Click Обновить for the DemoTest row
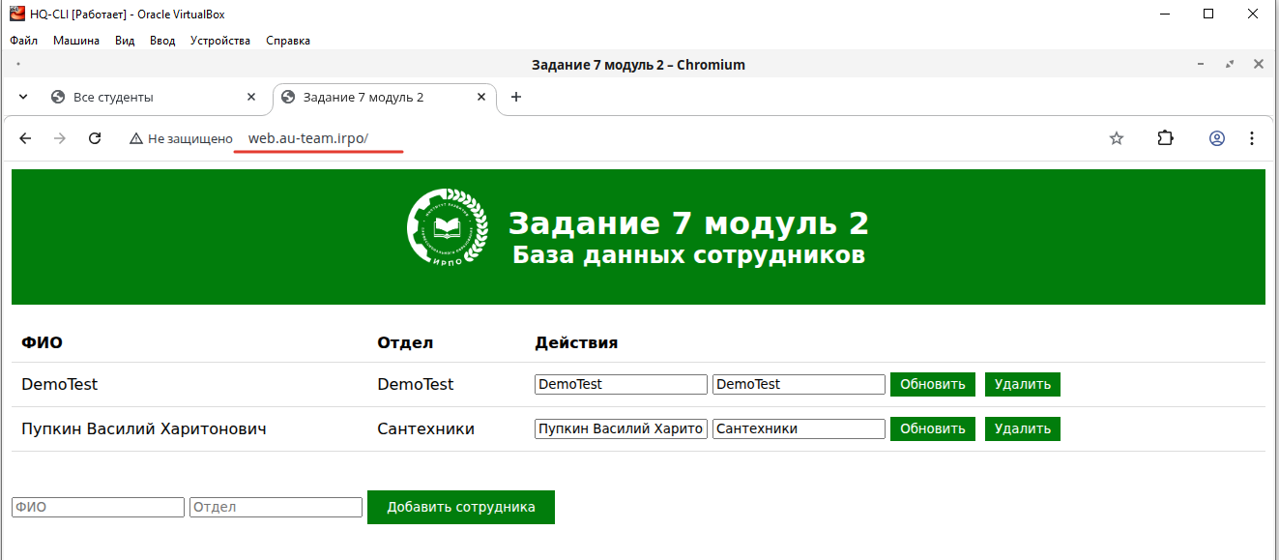The image size is (1279, 560). pyautogui.click(x=933, y=384)
